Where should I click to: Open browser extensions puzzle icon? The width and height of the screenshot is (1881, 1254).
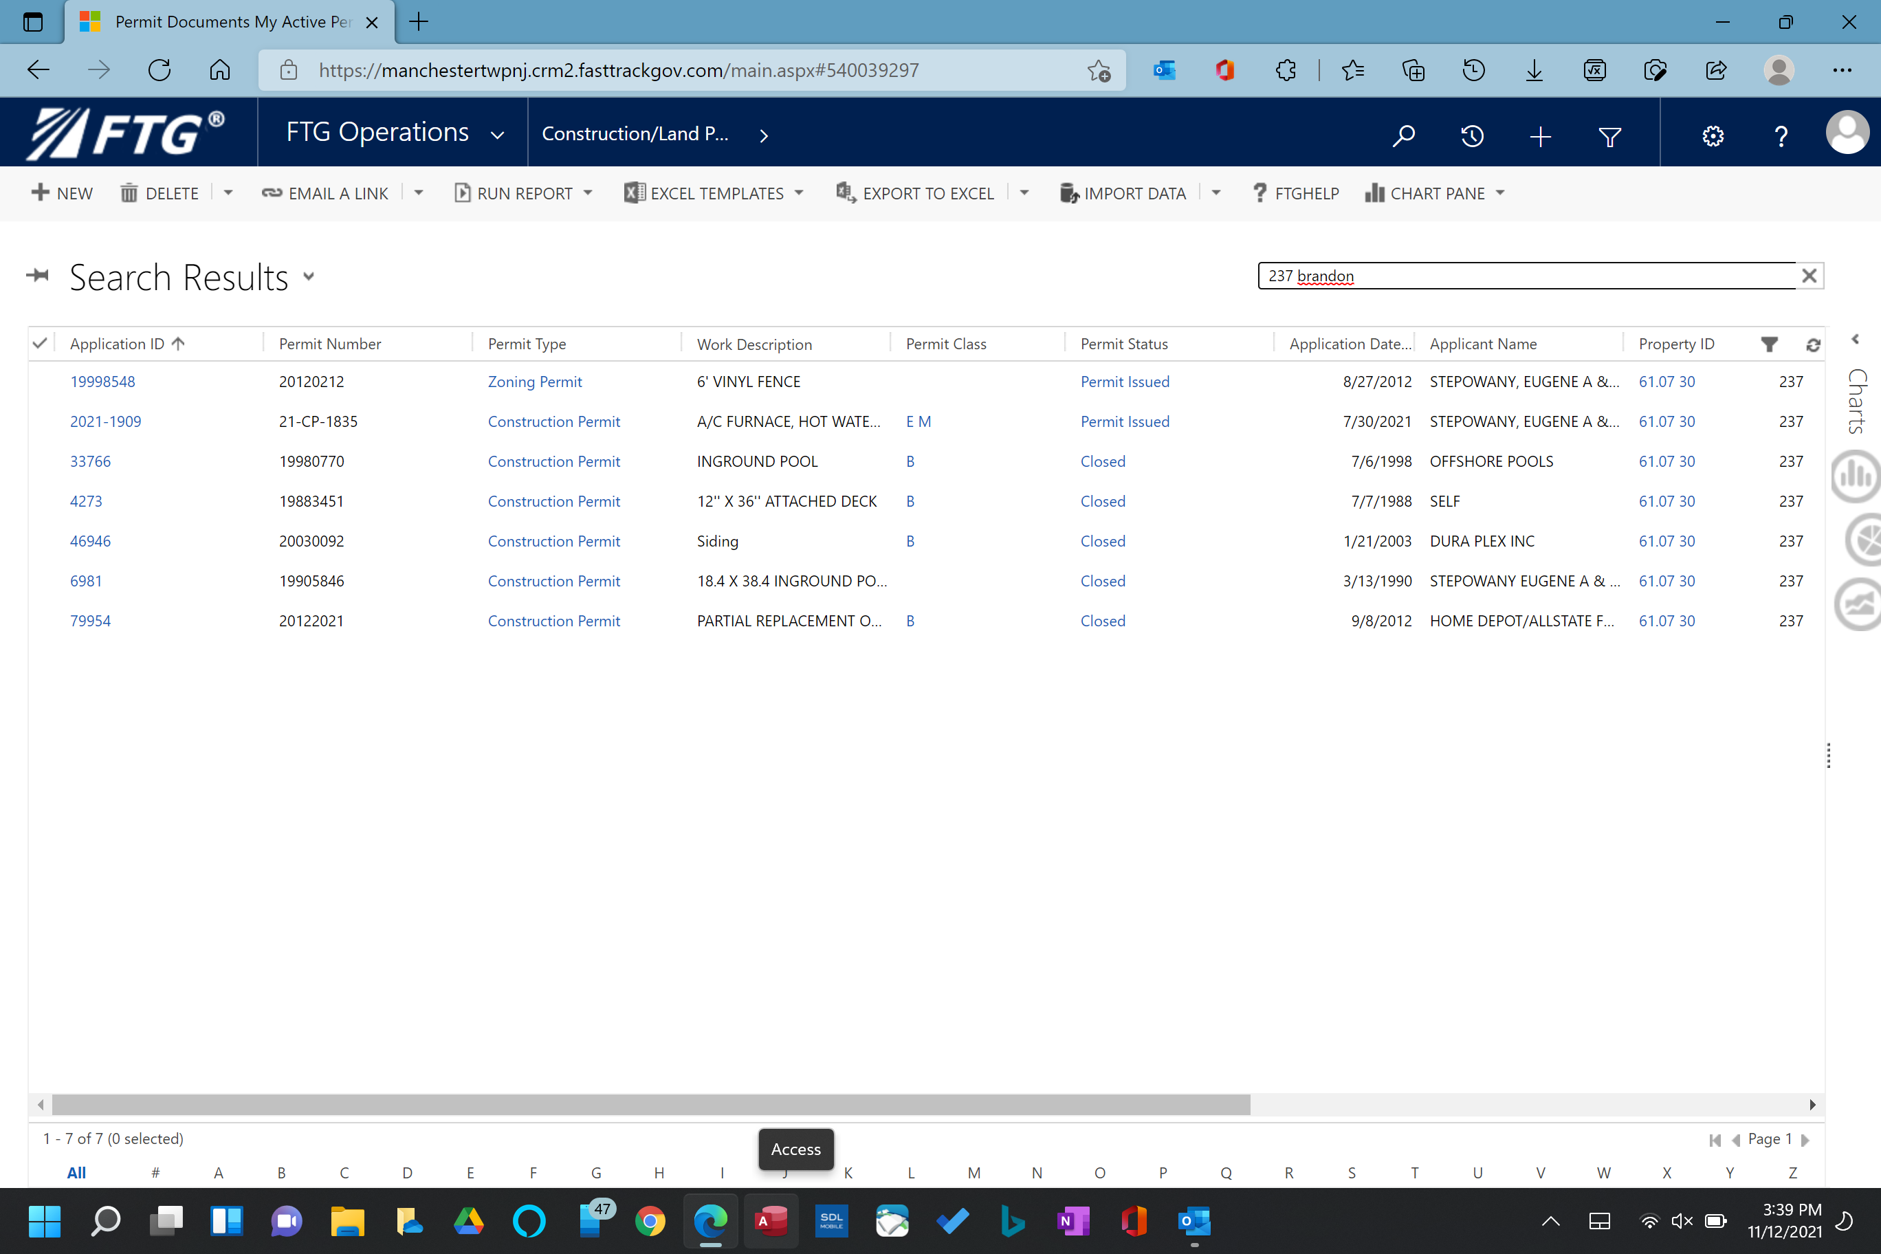(x=1285, y=70)
